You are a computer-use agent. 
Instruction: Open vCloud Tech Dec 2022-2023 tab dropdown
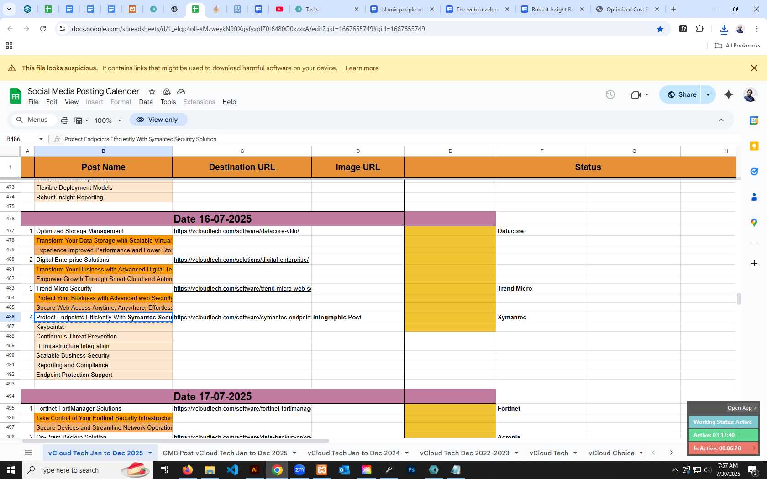pyautogui.click(x=516, y=453)
